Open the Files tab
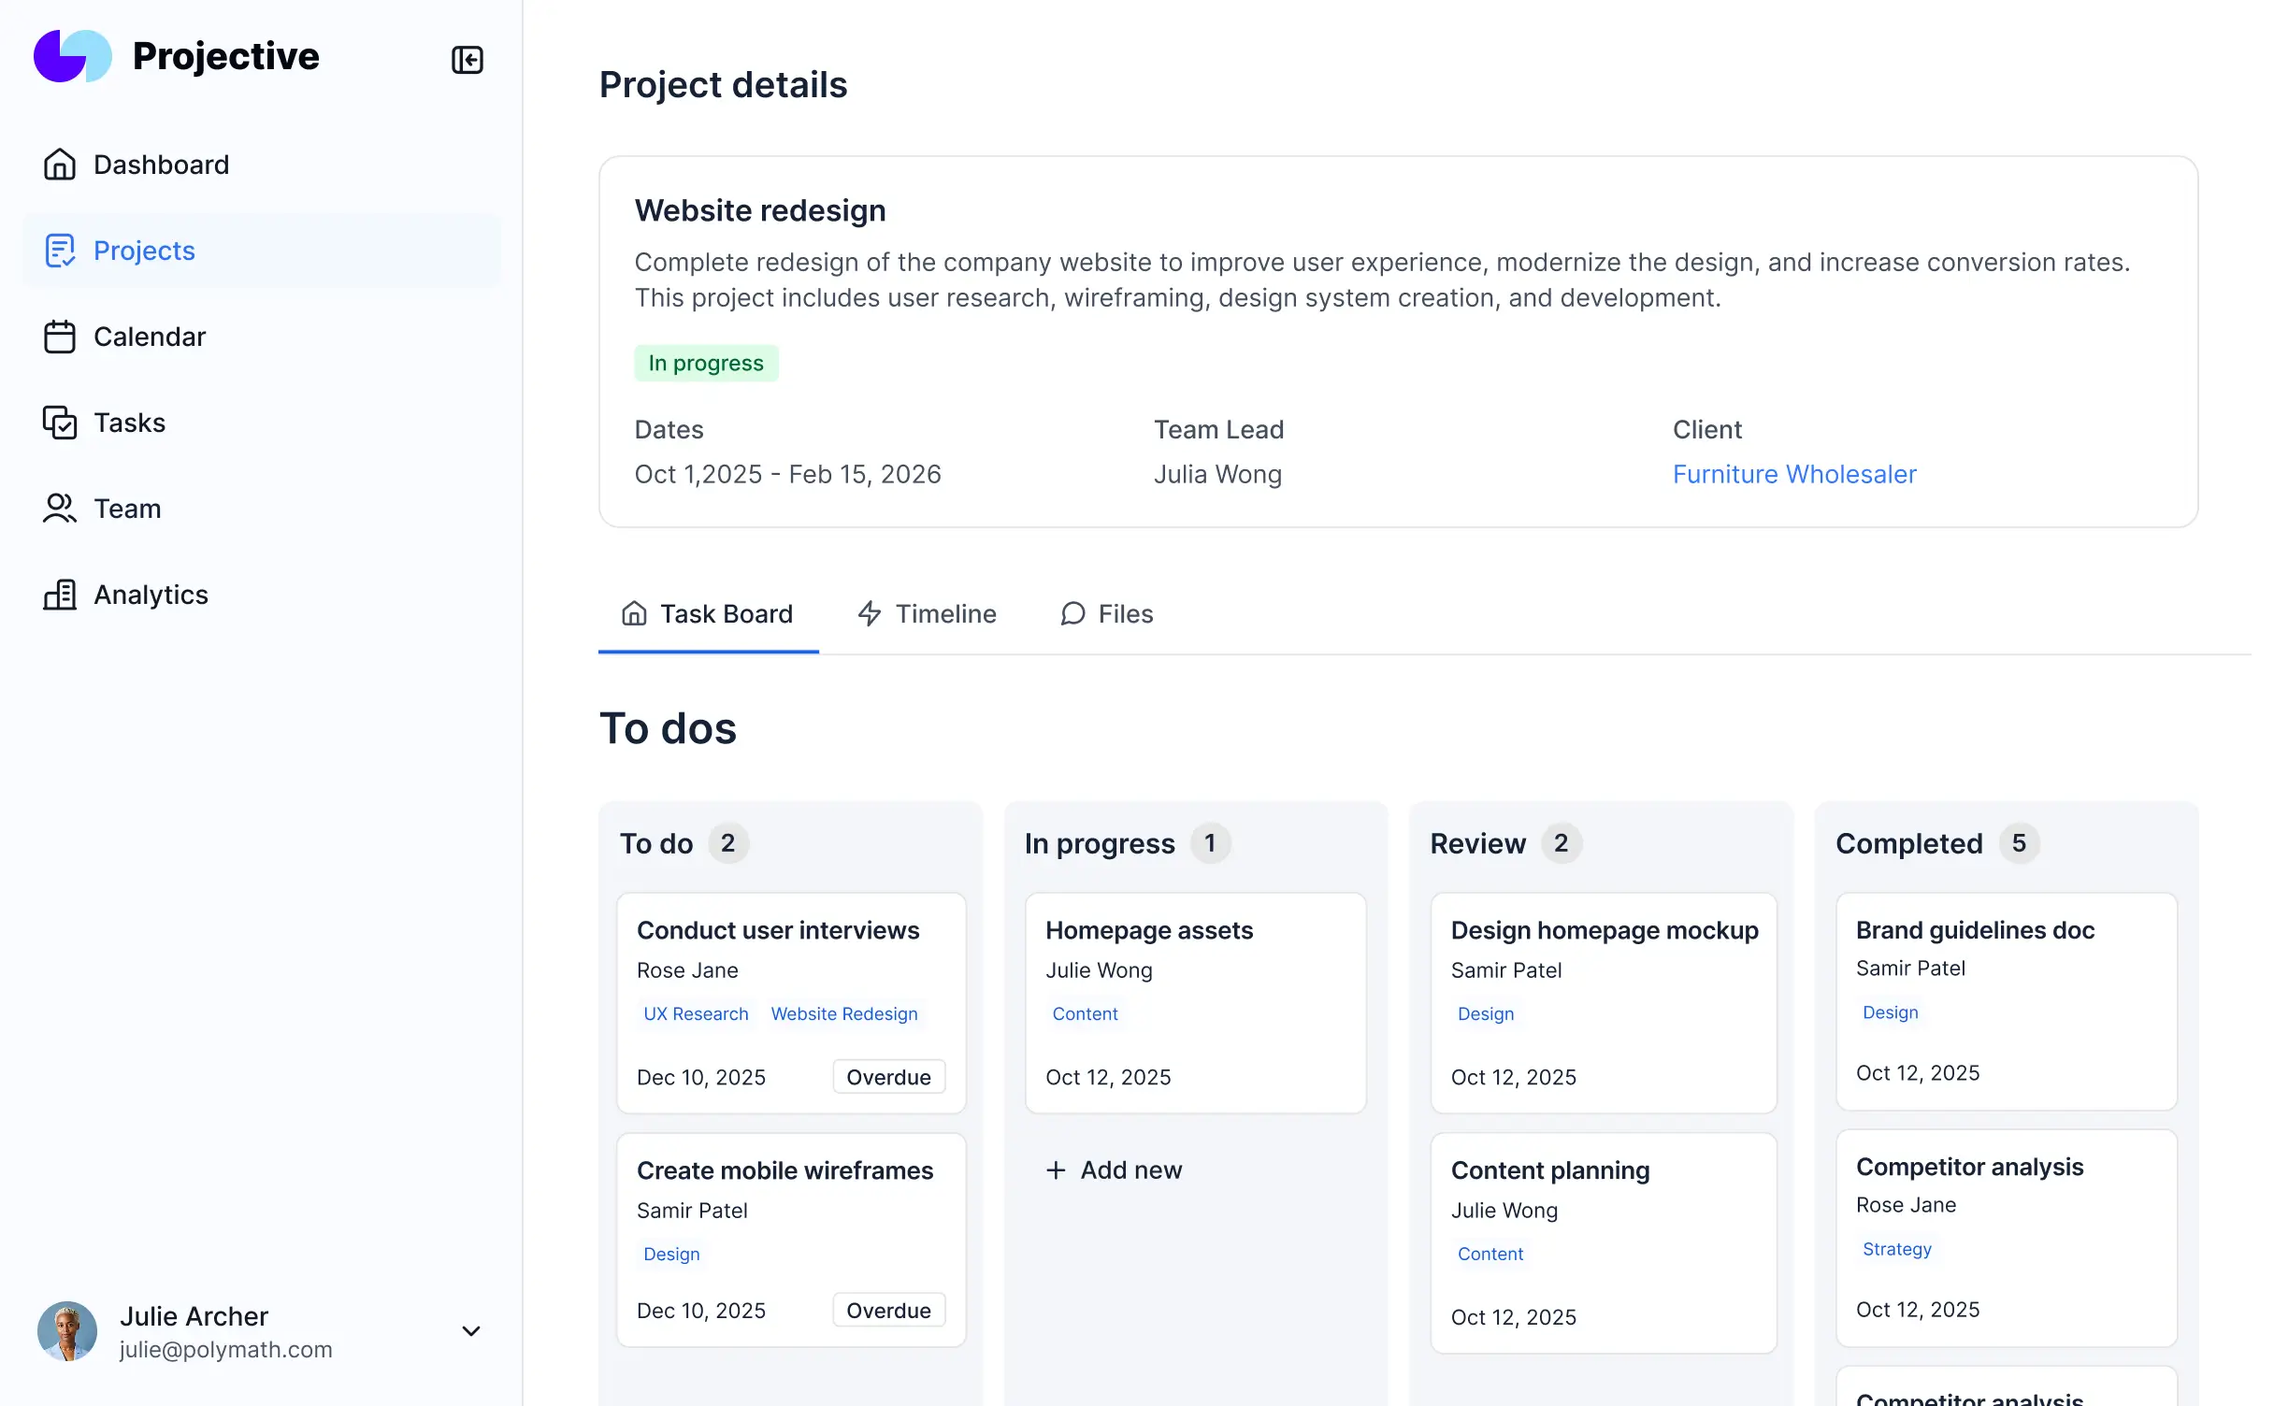Image resolution: width=2274 pixels, height=1406 pixels. 1125,613
